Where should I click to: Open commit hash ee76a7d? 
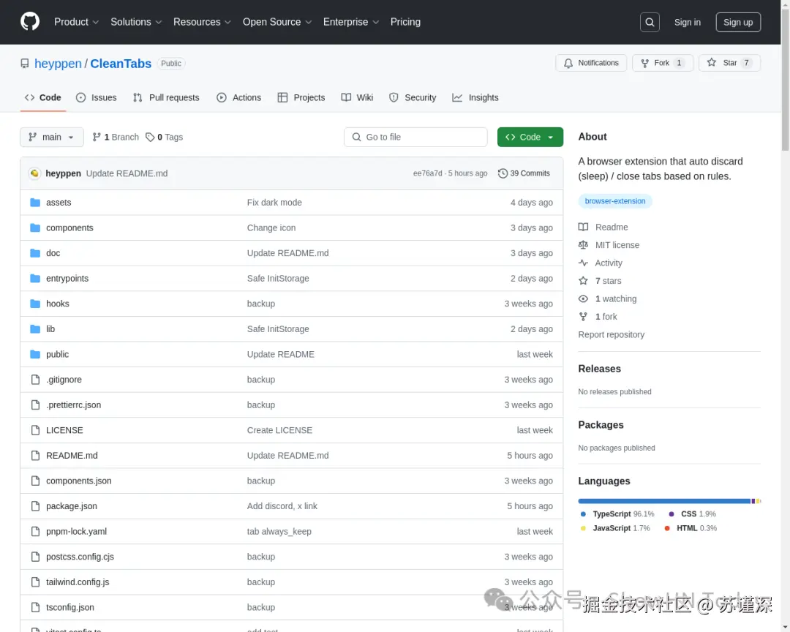[427, 173]
